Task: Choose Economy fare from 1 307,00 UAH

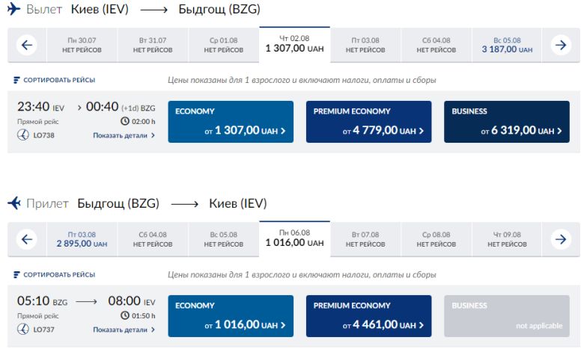Action: coord(229,122)
